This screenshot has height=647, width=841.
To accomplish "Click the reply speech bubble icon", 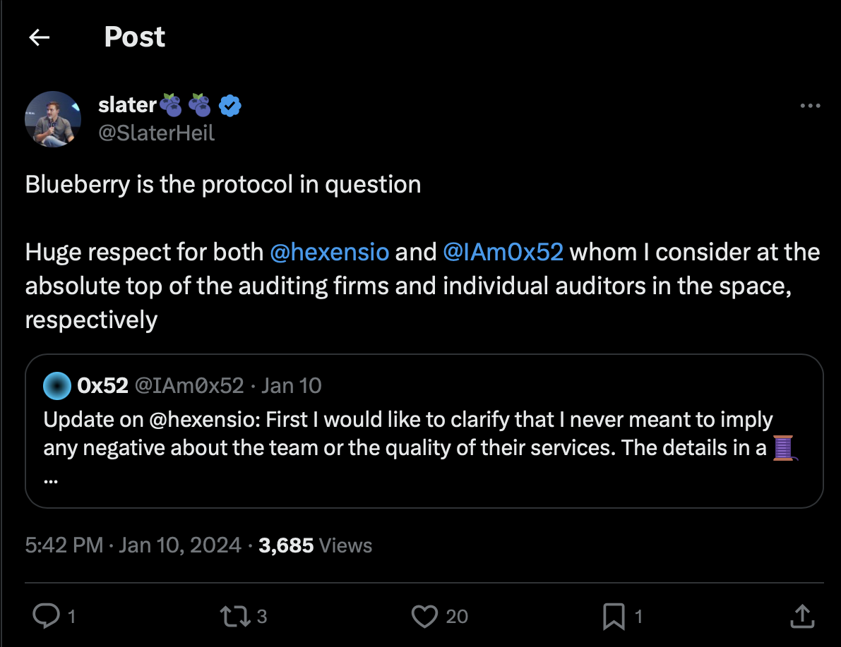I will point(47,617).
